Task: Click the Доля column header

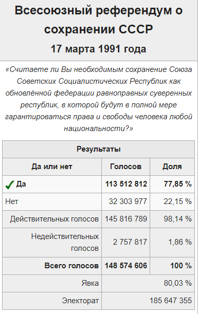Action: pos(172,167)
